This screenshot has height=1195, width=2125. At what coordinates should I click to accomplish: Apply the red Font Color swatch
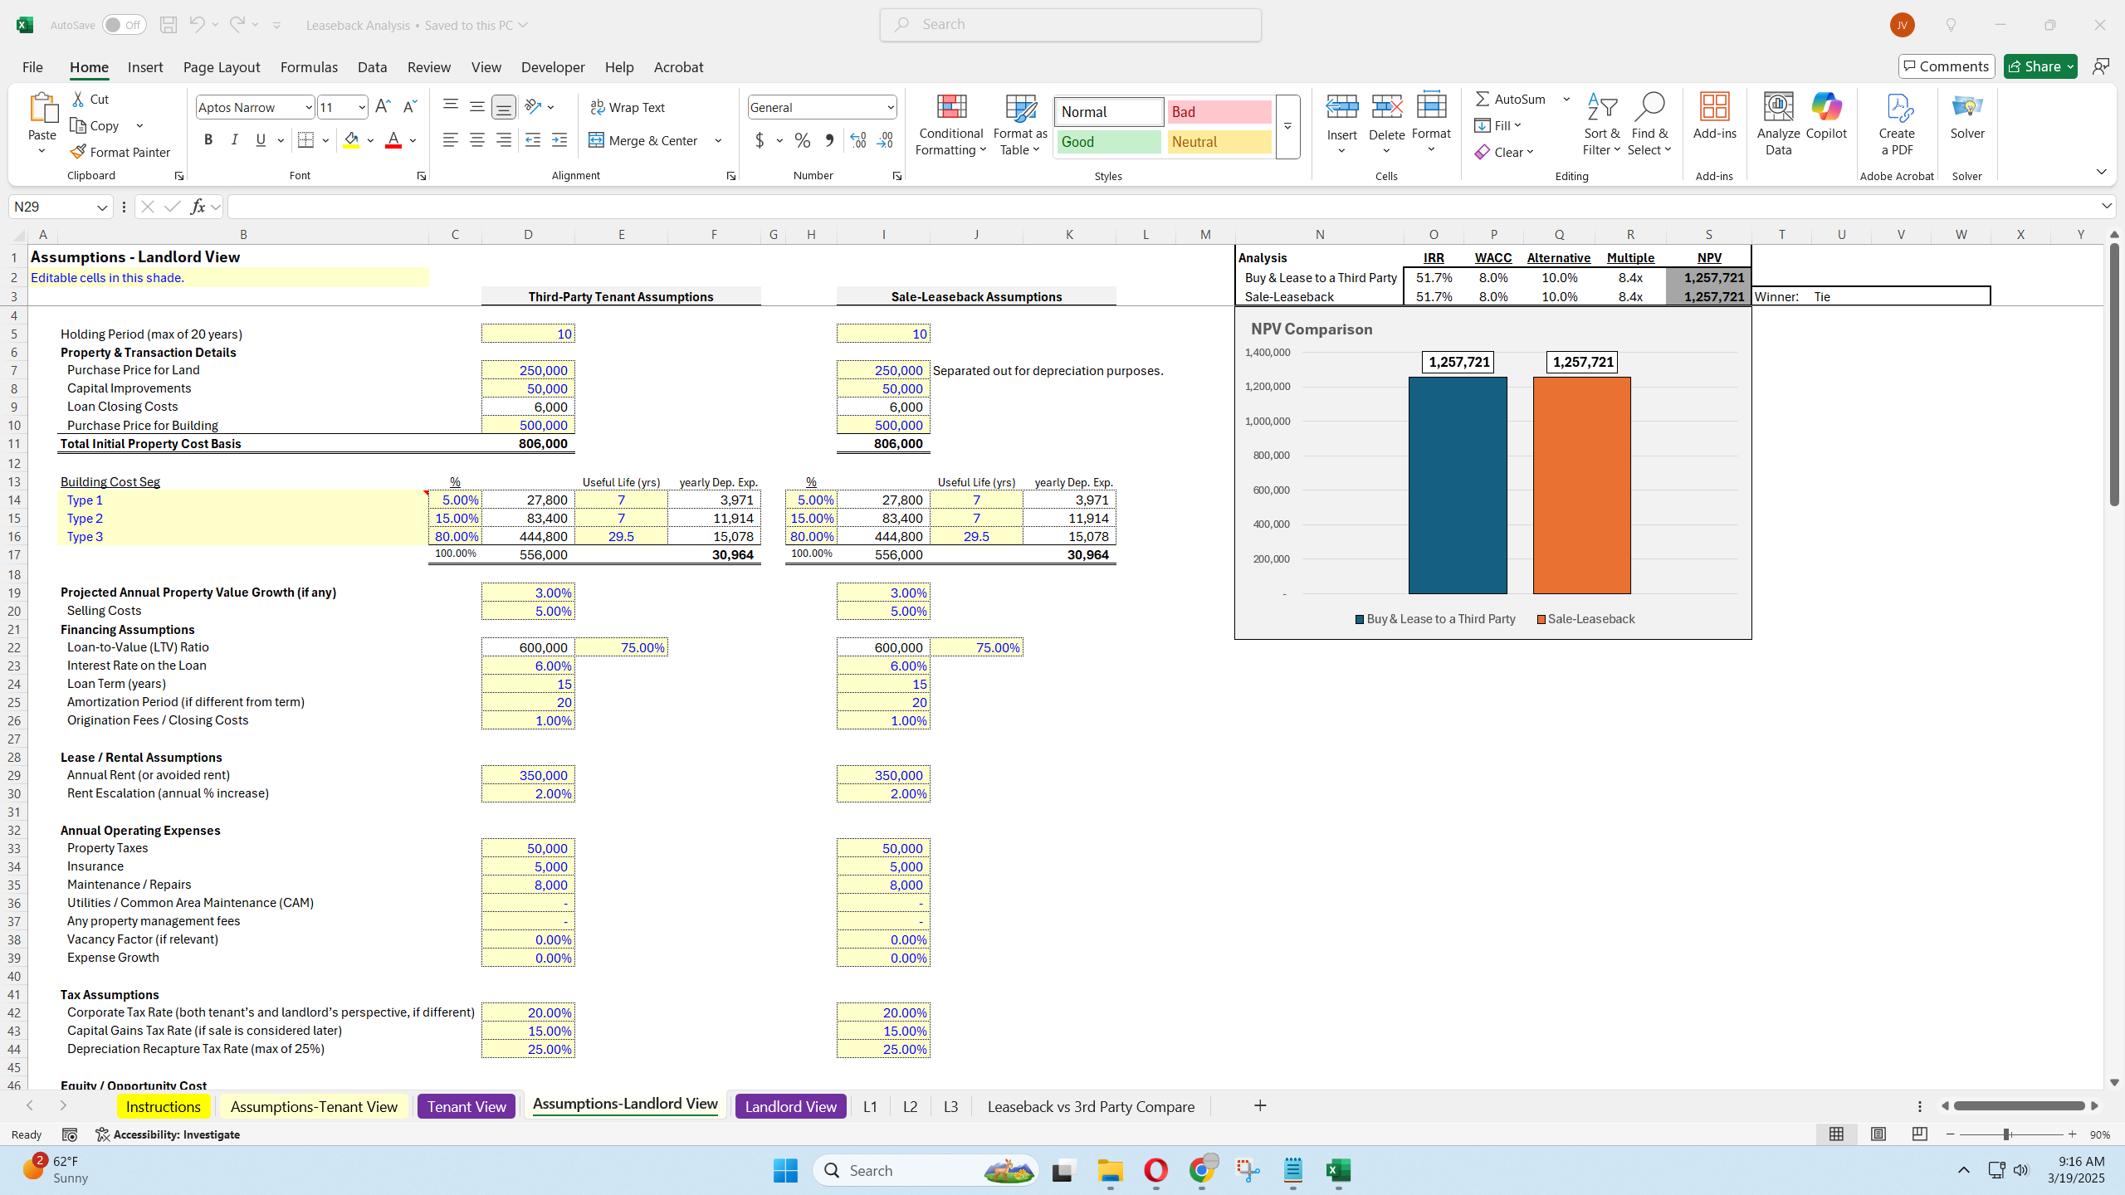[393, 140]
